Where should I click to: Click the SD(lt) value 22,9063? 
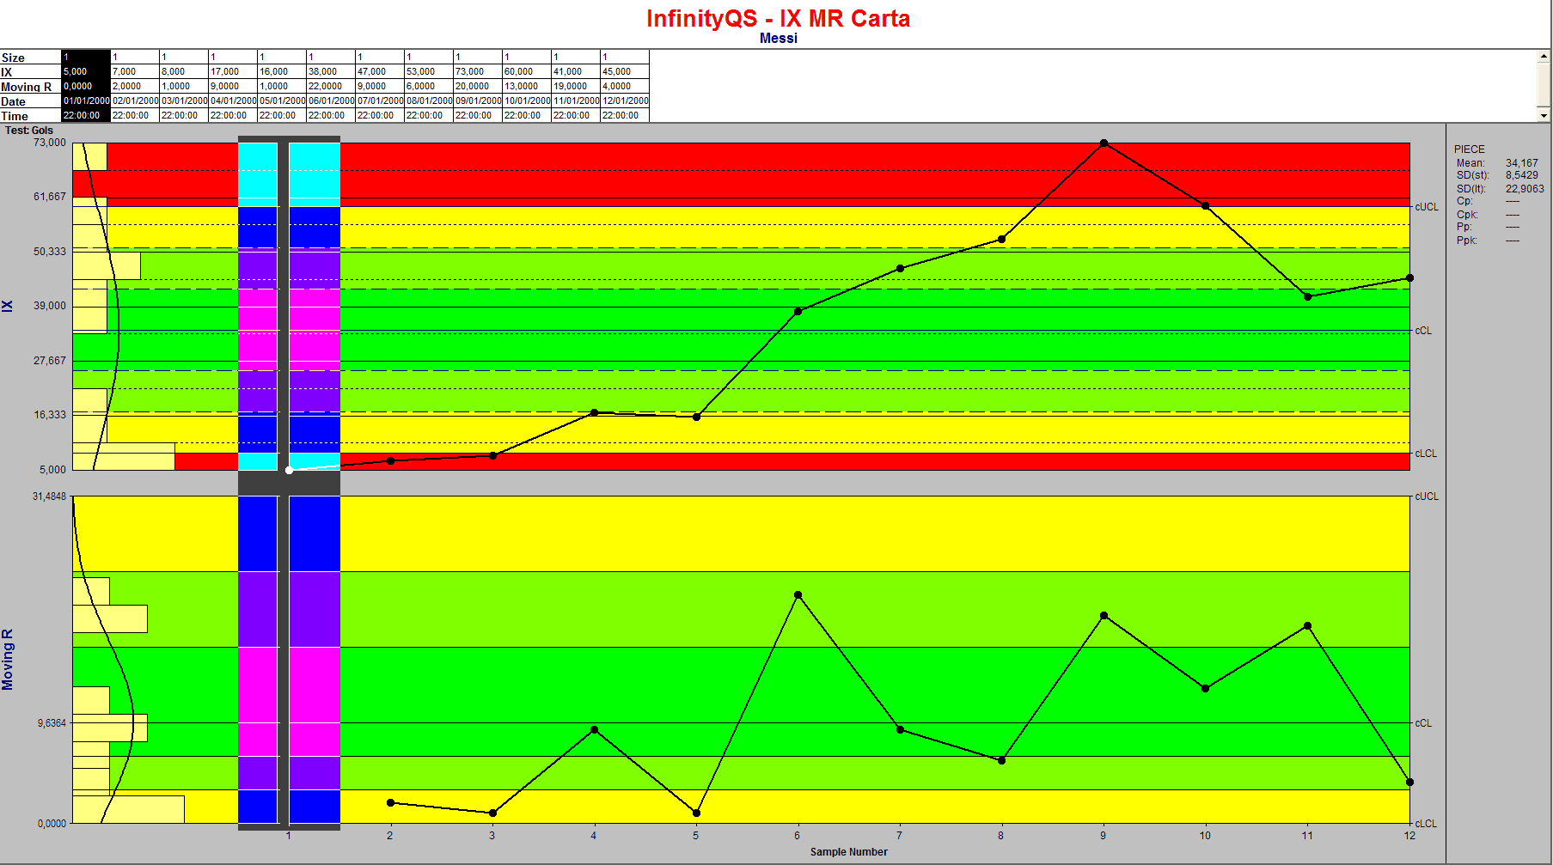click(1525, 189)
